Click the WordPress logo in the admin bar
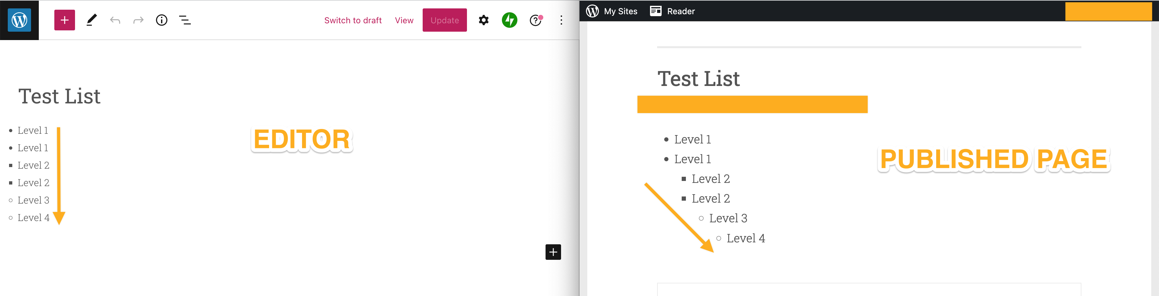Image resolution: width=1159 pixels, height=296 pixels. tap(592, 11)
